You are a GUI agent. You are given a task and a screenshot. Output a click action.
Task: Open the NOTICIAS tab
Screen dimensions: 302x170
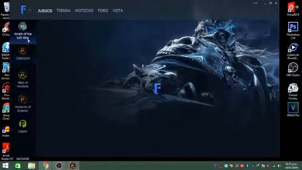click(84, 10)
